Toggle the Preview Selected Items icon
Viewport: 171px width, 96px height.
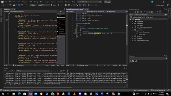pos(160,12)
